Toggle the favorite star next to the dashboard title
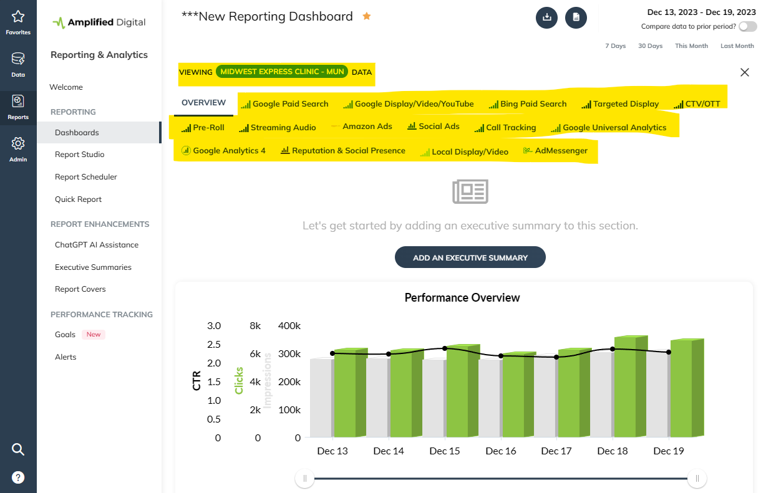766x493 pixels. pos(367,17)
